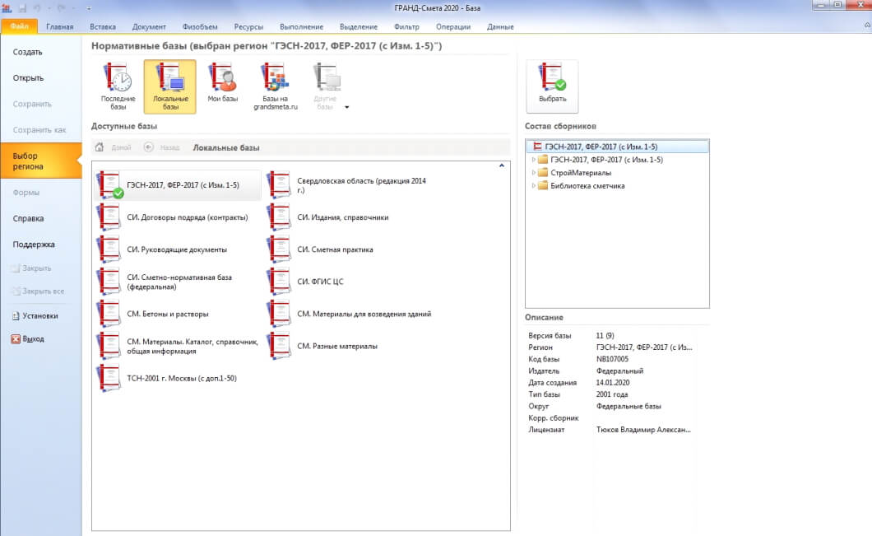
Task: Click the ГРАНД-Смета app icon in title bar
Action: coord(7,8)
